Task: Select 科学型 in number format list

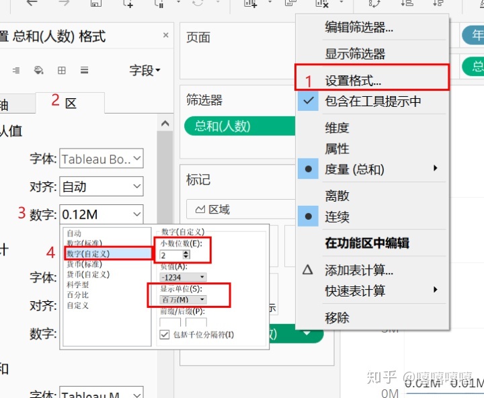Action: point(78,284)
